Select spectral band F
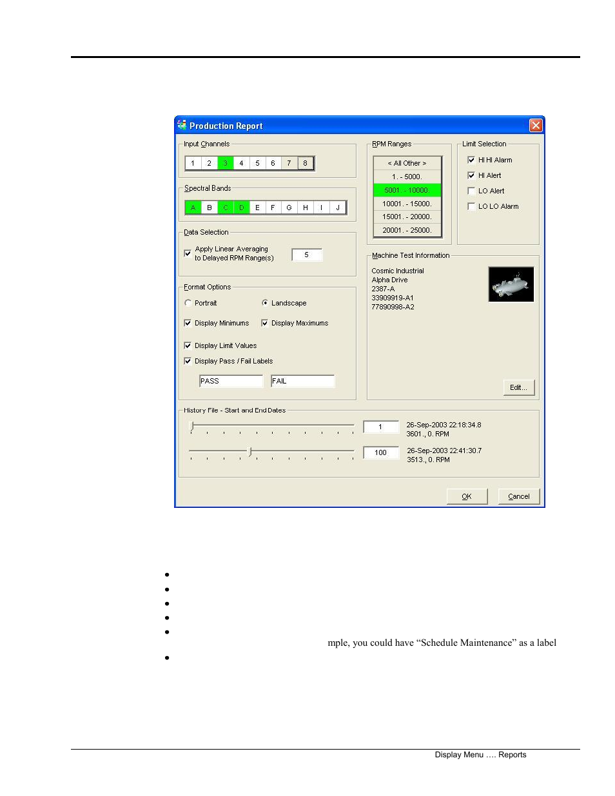 point(273,208)
